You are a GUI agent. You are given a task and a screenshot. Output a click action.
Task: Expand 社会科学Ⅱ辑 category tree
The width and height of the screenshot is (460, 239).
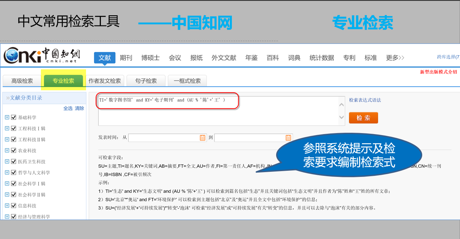pos(7,195)
